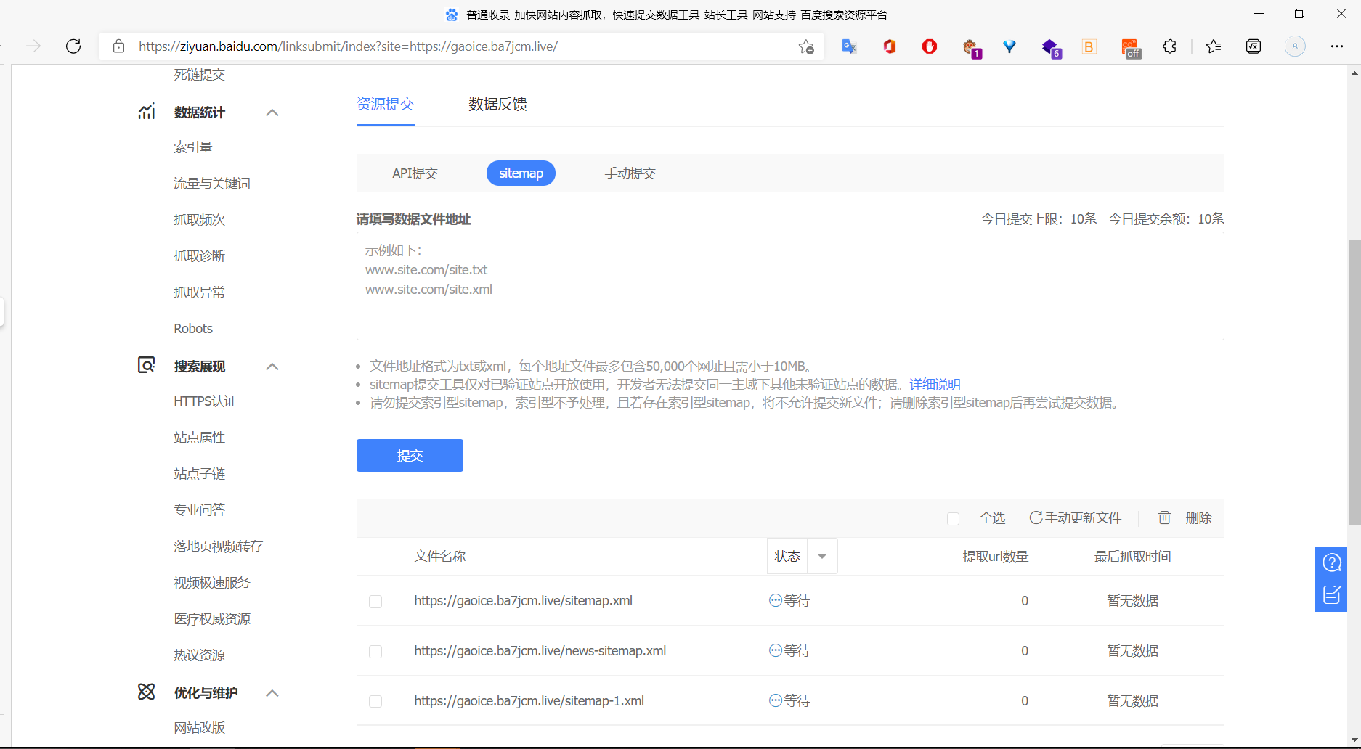Click the forward navigation arrow
The image size is (1361, 749).
[x=33, y=46]
